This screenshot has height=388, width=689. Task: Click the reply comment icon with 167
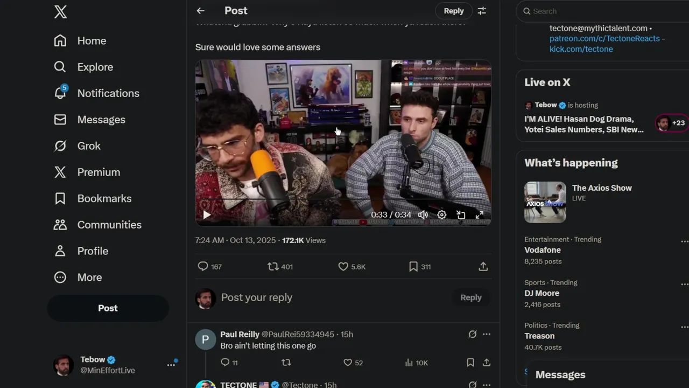point(203,267)
